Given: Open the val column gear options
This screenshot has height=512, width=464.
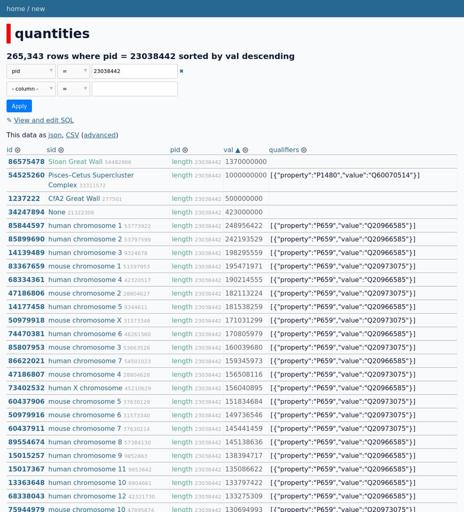Looking at the screenshot, I should 245,150.
